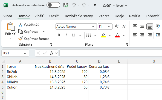This screenshot has width=162, height=100.
Task: Click Kopírovať formát paintbrush button
Action: point(33,39)
